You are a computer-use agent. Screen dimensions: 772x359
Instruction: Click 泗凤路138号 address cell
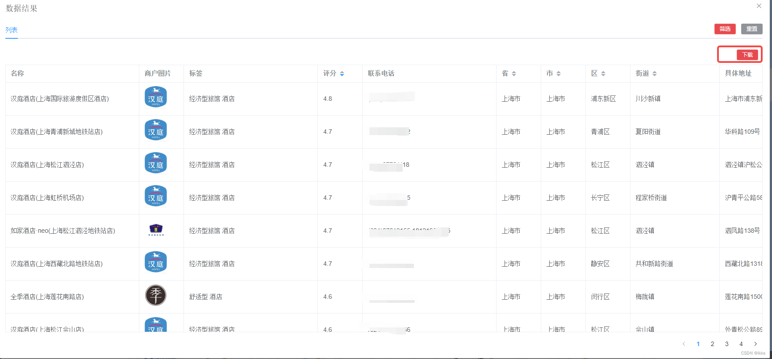coord(742,231)
